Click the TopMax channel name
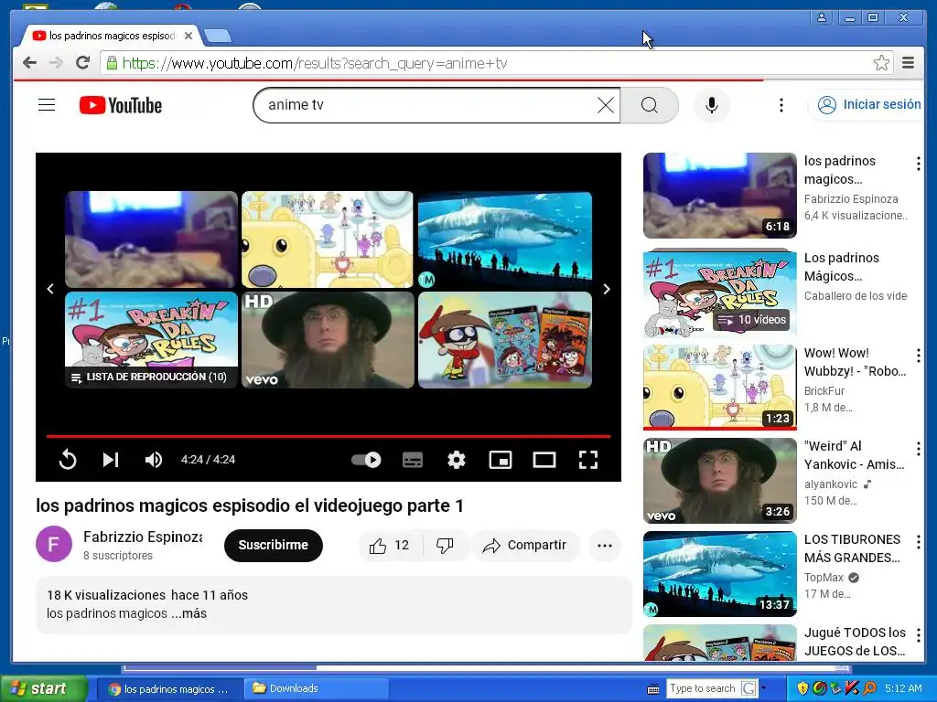 pos(824,578)
